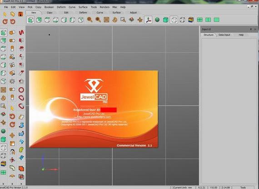259x189 pixels.
Task: Click the 'Current Unit: mm' status field
Action: point(183,188)
